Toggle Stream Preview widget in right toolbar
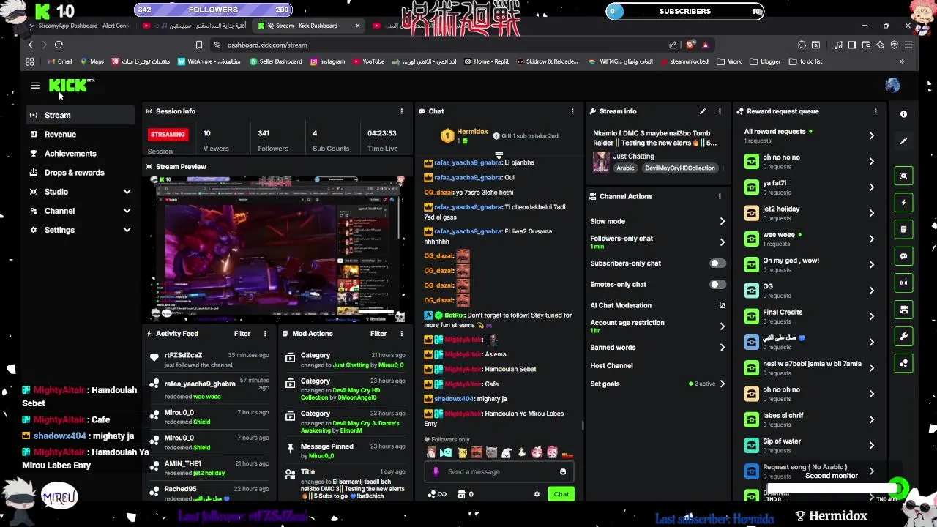The image size is (937, 527). click(903, 176)
